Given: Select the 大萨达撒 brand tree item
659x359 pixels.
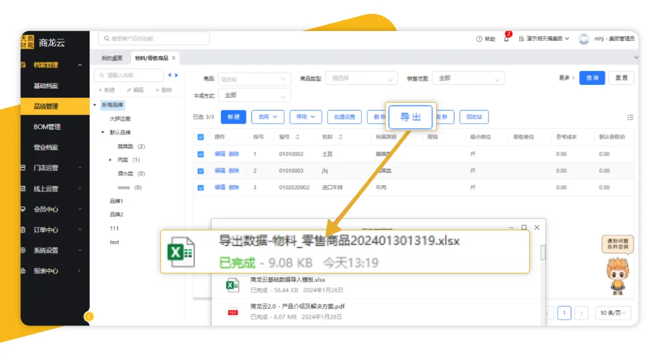Looking at the screenshot, I should click(120, 118).
